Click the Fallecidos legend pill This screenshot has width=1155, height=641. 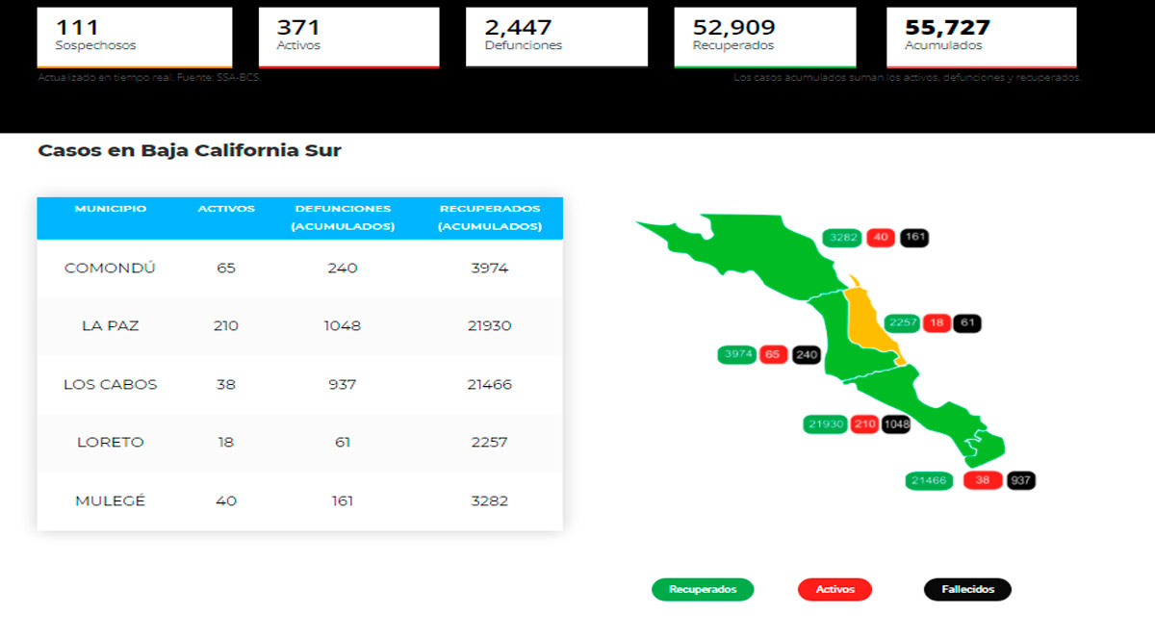point(967,589)
